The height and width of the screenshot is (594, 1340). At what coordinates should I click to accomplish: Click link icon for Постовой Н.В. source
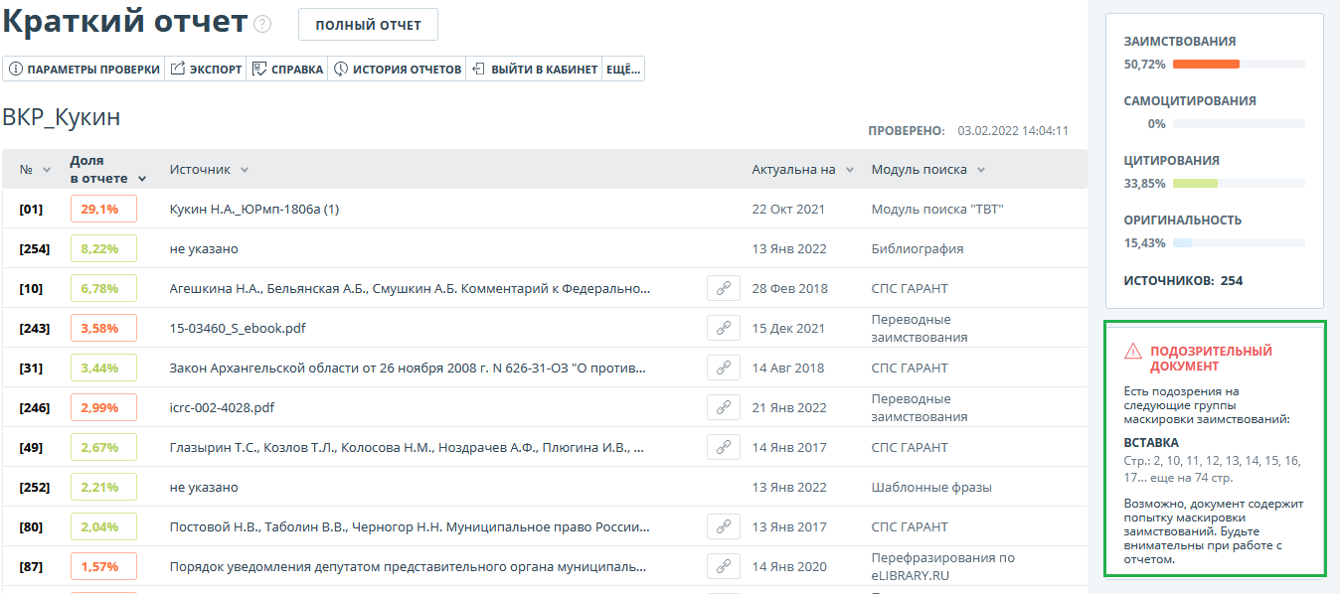point(724,526)
